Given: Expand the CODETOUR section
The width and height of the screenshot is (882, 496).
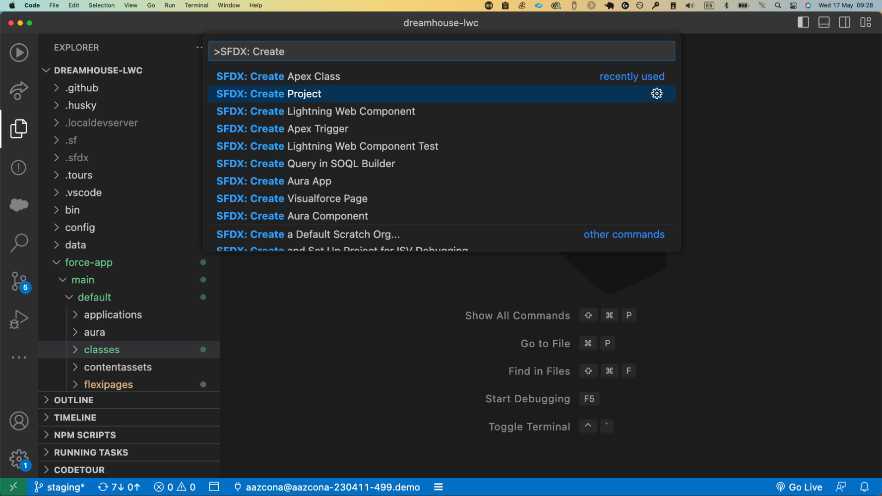Looking at the screenshot, I should click(x=129, y=470).
